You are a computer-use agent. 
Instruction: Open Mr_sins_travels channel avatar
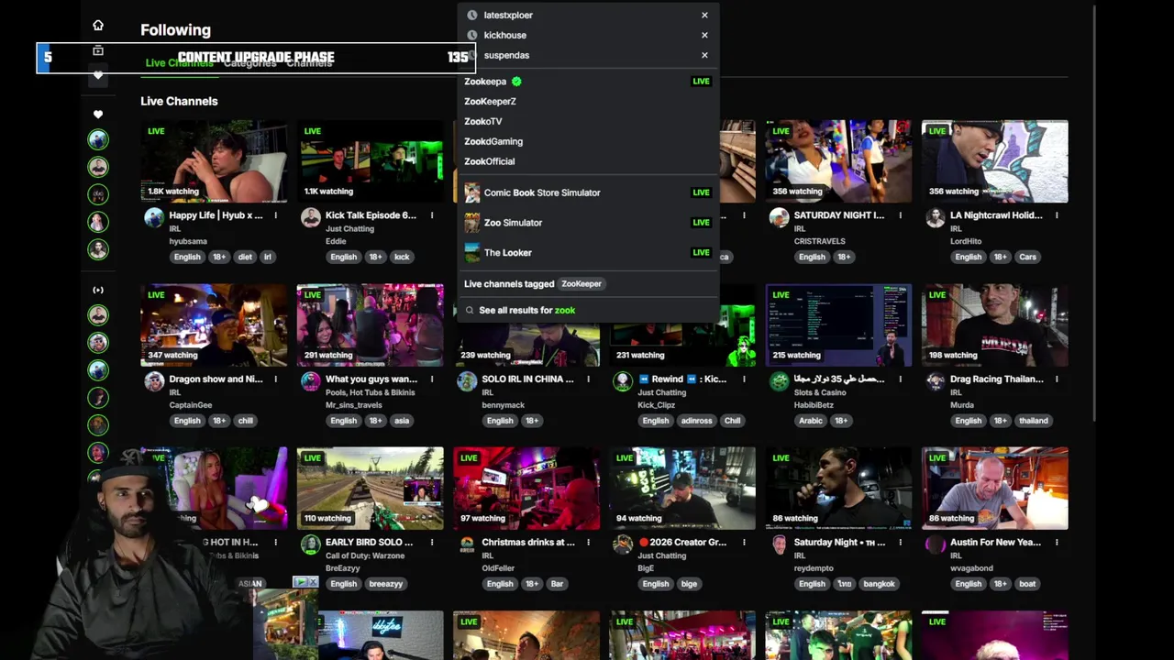click(311, 380)
